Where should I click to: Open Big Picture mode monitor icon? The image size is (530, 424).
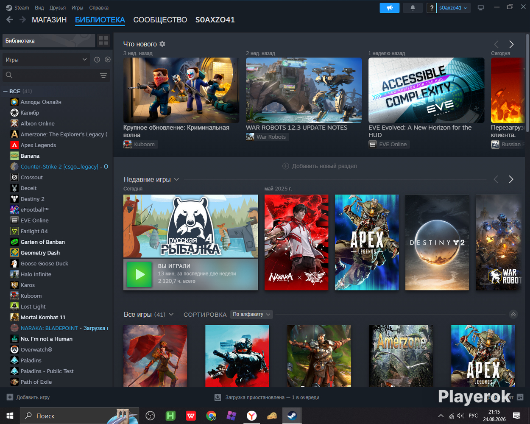click(480, 8)
